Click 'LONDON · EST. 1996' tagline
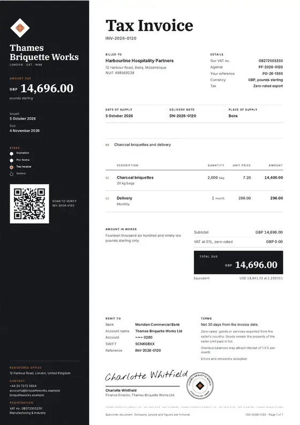 point(26,65)
